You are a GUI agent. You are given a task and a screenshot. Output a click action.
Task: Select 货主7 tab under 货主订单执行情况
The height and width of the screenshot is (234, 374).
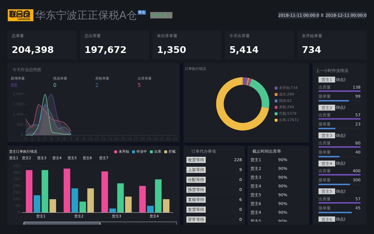(104, 158)
